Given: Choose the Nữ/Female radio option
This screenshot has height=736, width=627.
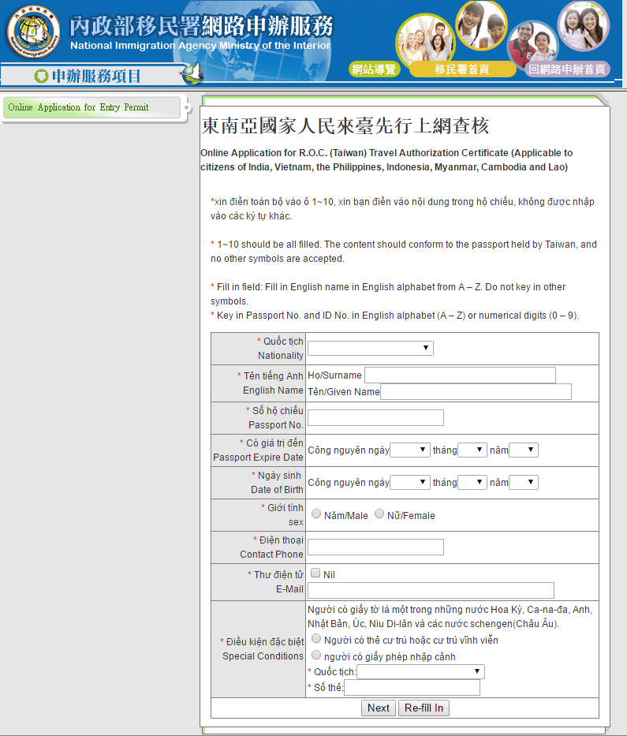Looking at the screenshot, I should coord(379,514).
